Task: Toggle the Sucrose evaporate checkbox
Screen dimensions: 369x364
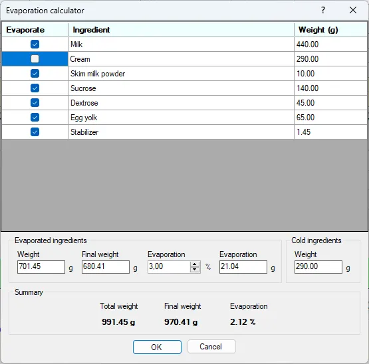Action: click(35, 88)
